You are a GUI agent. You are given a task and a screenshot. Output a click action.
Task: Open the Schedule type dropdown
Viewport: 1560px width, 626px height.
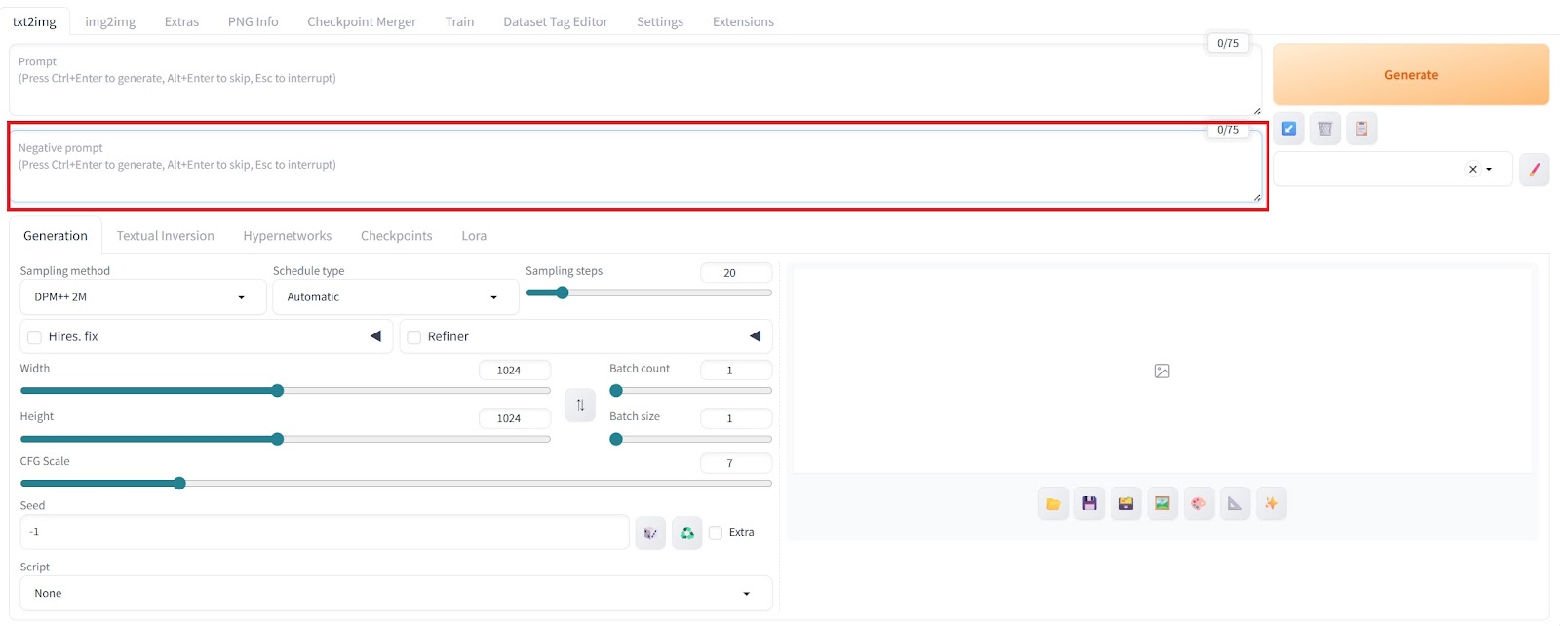395,297
